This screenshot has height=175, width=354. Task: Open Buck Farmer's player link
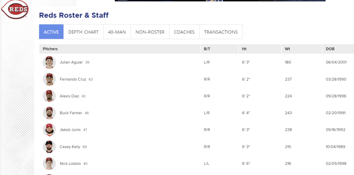(x=71, y=113)
